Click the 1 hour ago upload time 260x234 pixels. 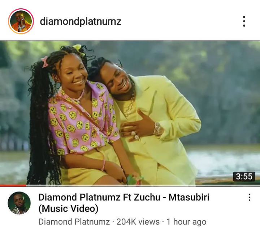pos(186,222)
